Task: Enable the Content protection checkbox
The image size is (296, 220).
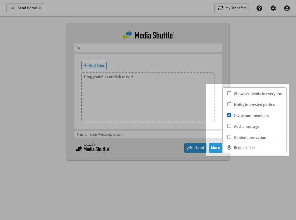Action: click(x=229, y=137)
